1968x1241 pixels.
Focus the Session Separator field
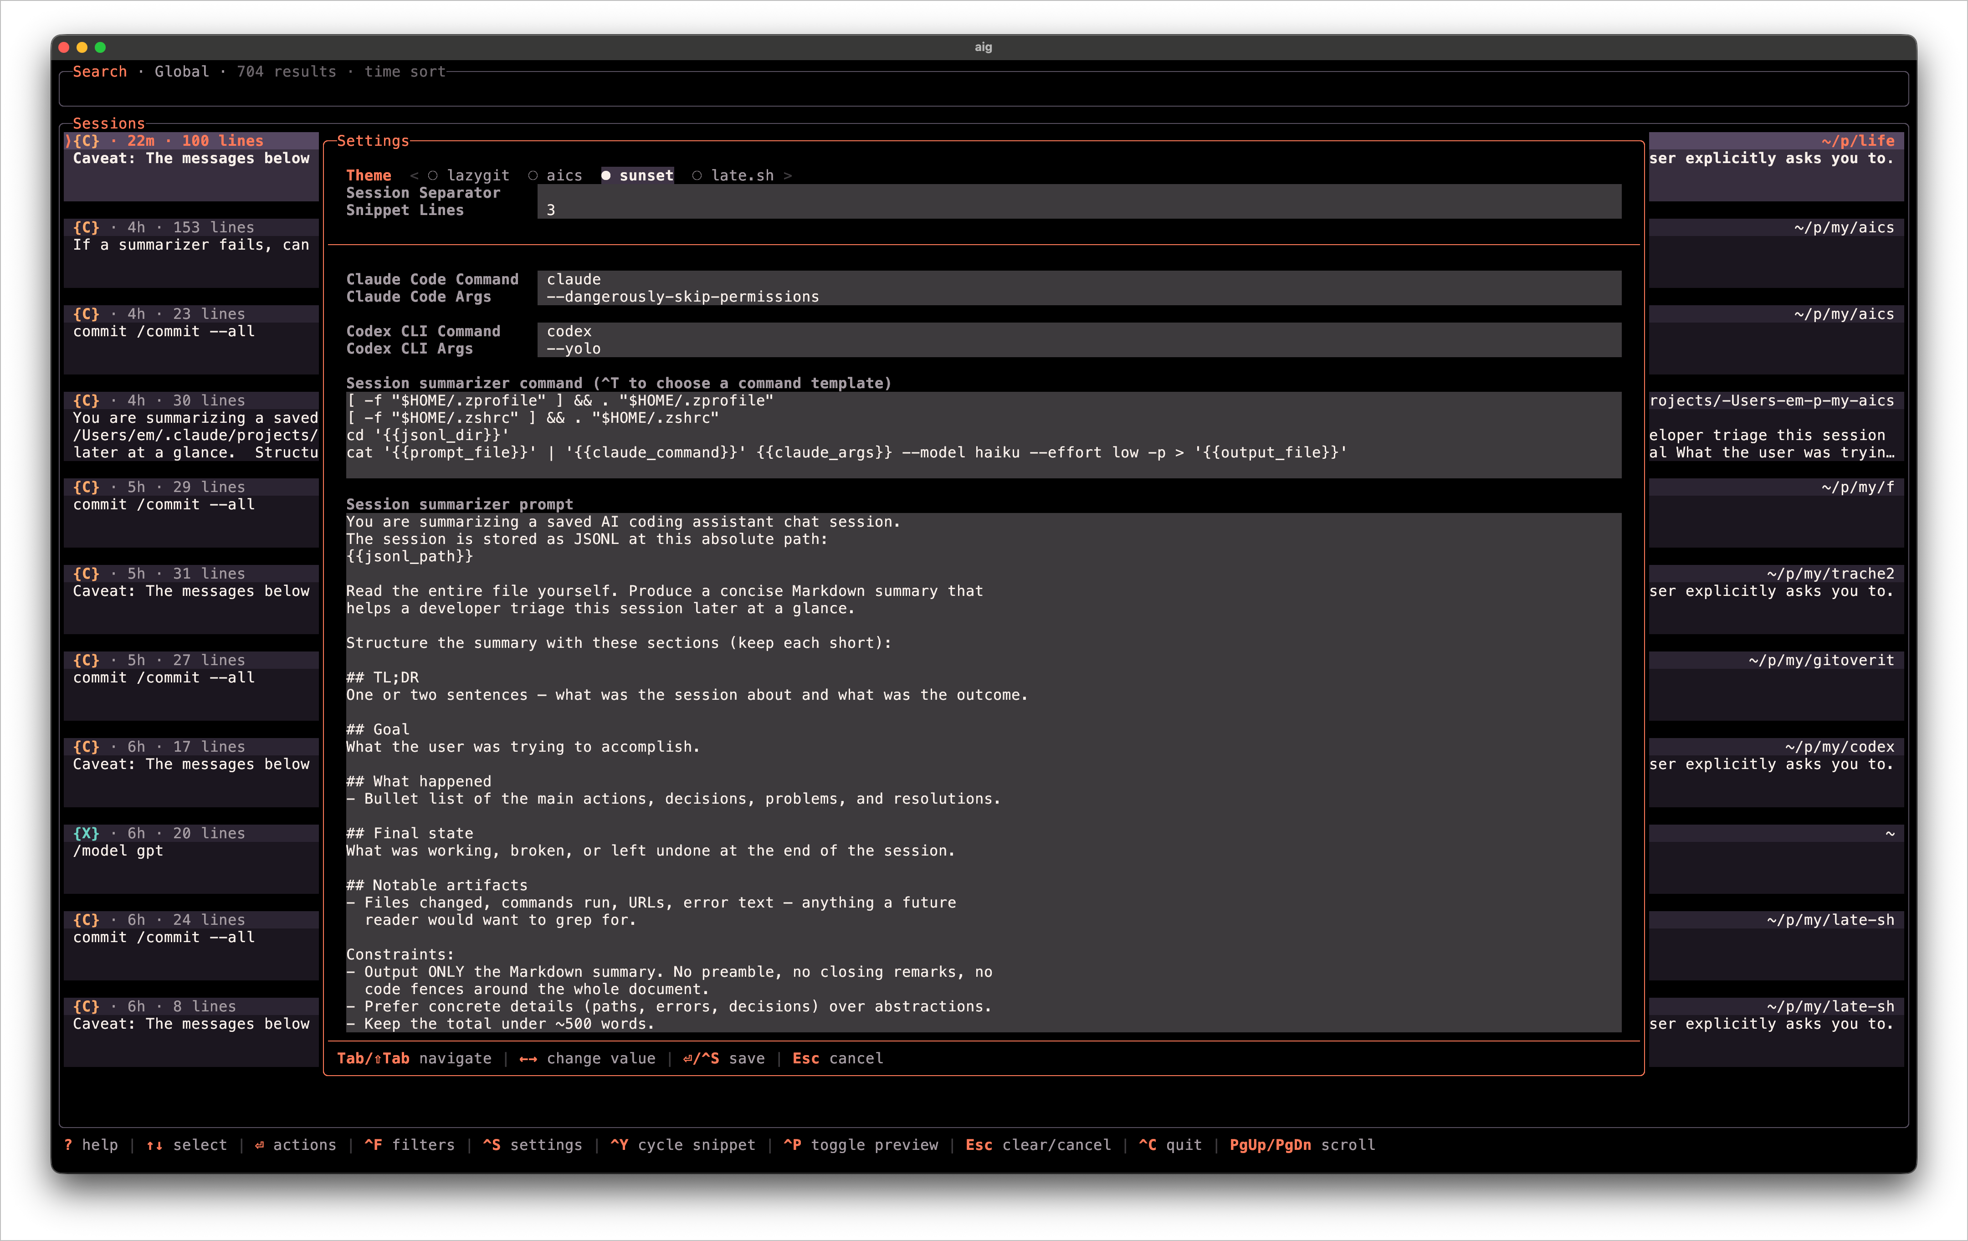1079,193
